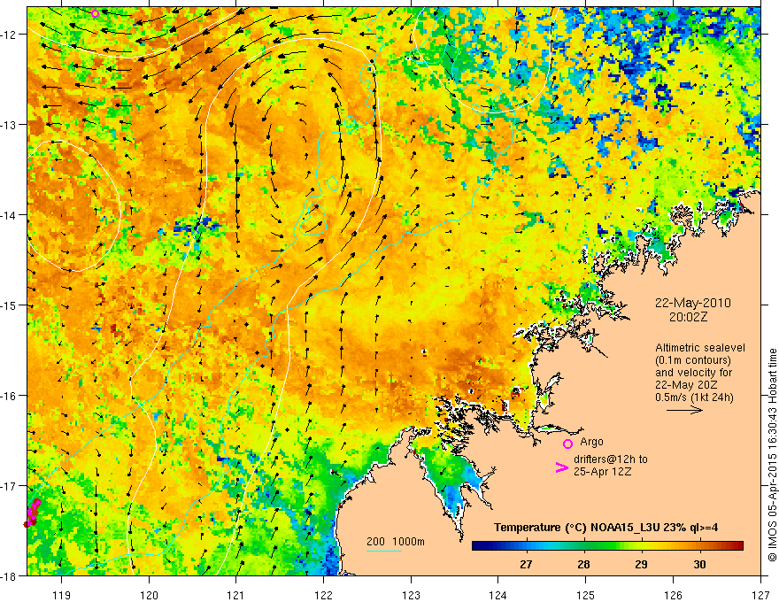The height and width of the screenshot is (602, 779).
Task: Click the magenta drifter track cluster at lower left
Action: click(x=32, y=513)
